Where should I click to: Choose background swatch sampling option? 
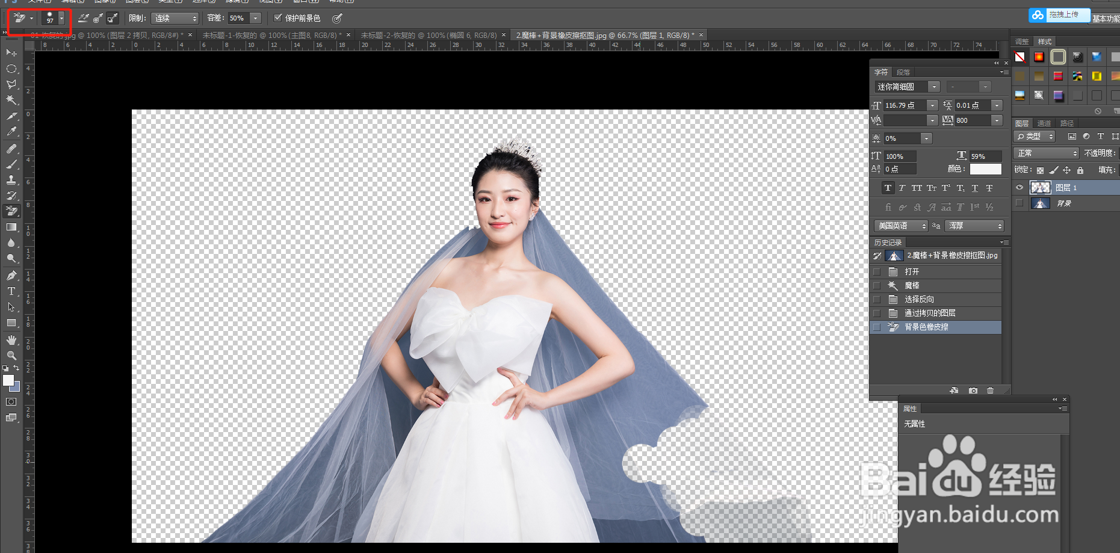tap(113, 18)
